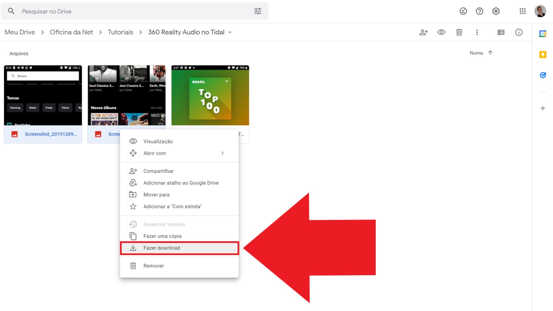Go to Oficina da Net breadcrumb
Image resolution: width=553 pixels, height=311 pixels.
pyautogui.click(x=72, y=32)
